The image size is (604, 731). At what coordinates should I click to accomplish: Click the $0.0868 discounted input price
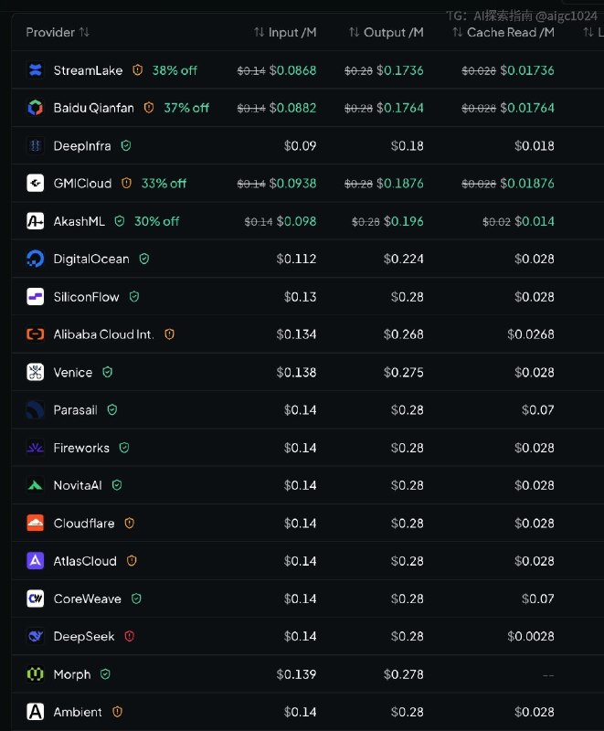click(x=292, y=70)
